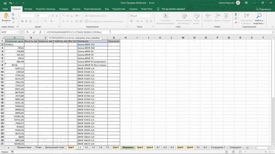Viewport: 275px width, 154px height.
Task: Click the font color A button
Action: pos(52,21)
